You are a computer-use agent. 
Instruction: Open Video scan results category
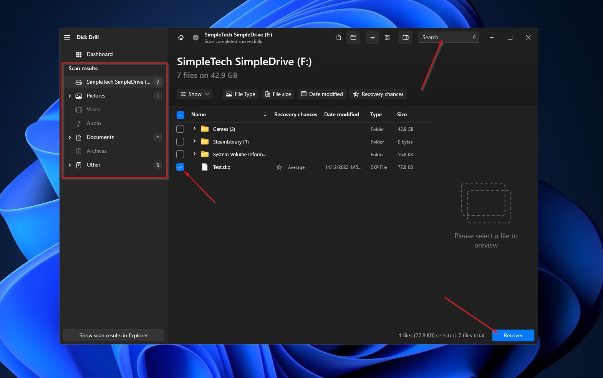(x=113, y=110)
